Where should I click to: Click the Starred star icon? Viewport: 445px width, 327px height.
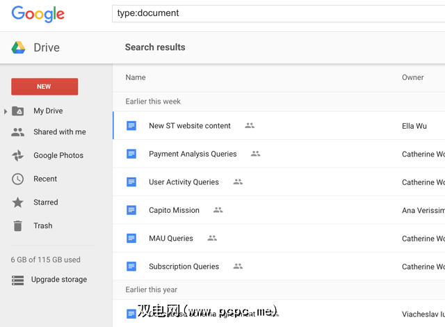click(18, 202)
